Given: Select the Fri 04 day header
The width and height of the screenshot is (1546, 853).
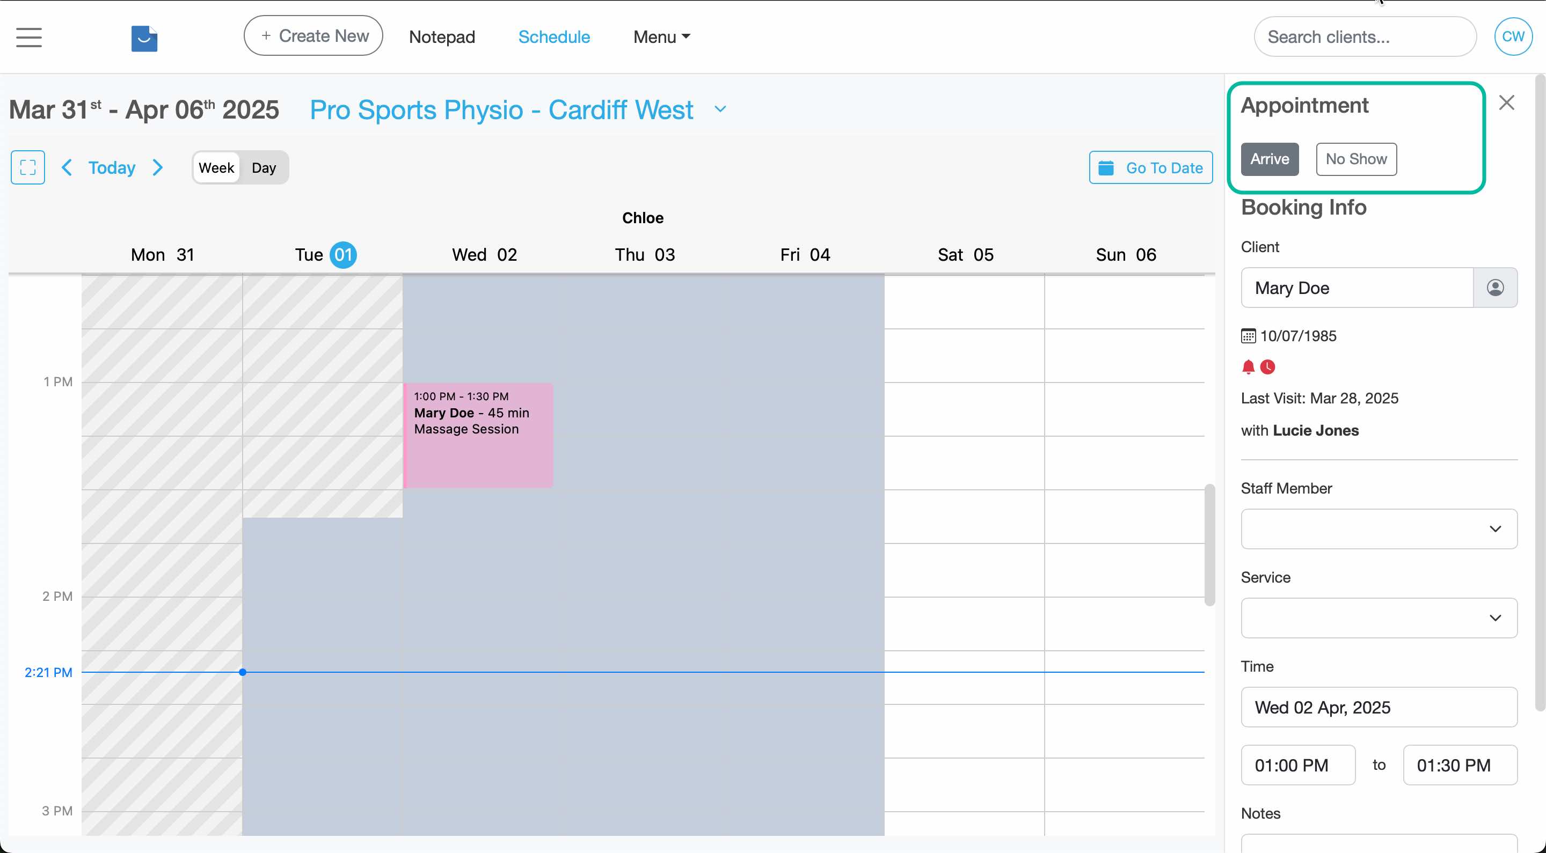Looking at the screenshot, I should tap(805, 255).
